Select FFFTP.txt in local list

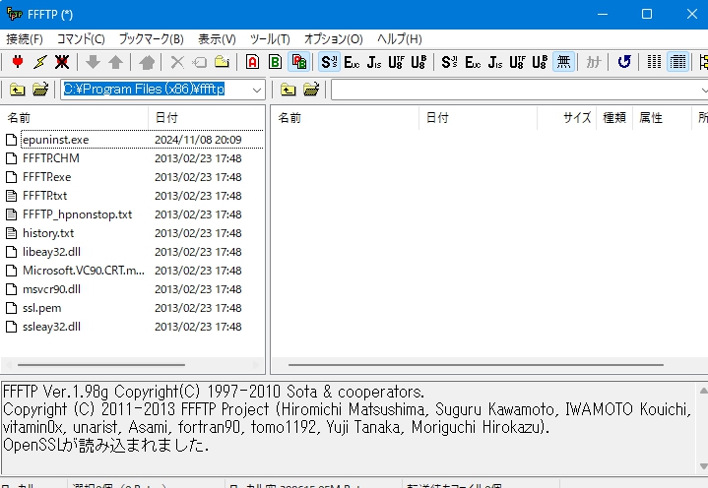tap(44, 196)
